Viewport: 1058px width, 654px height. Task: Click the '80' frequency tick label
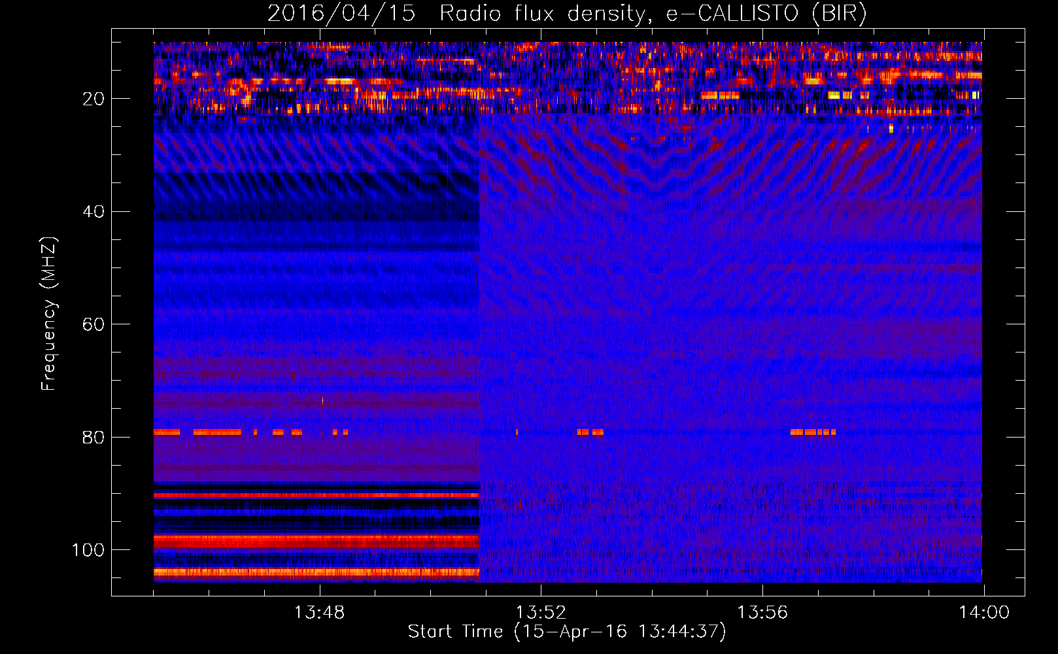pyautogui.click(x=94, y=438)
